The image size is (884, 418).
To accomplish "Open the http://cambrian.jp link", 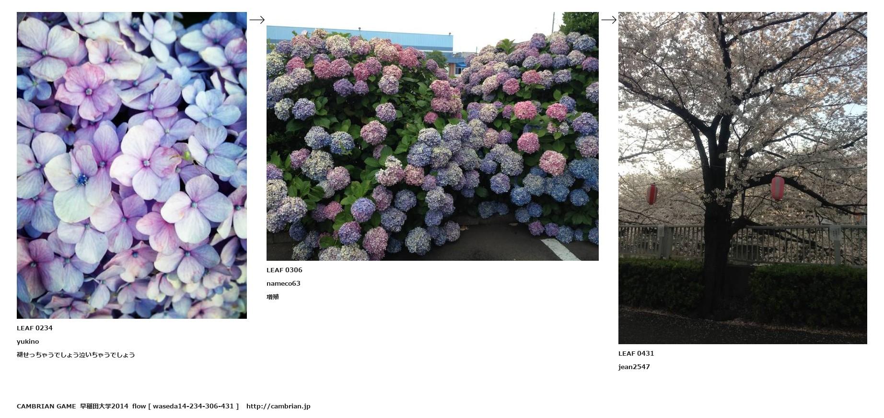I will [x=279, y=406].
